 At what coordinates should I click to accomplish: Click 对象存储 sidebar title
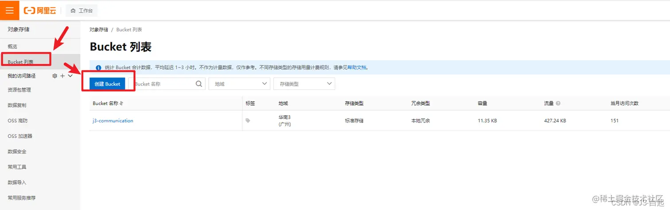tap(19, 30)
